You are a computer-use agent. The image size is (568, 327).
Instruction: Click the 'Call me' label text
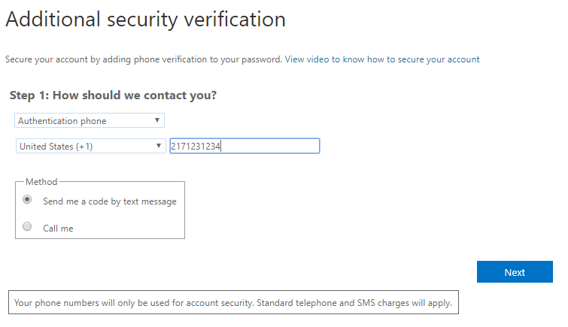(x=58, y=228)
